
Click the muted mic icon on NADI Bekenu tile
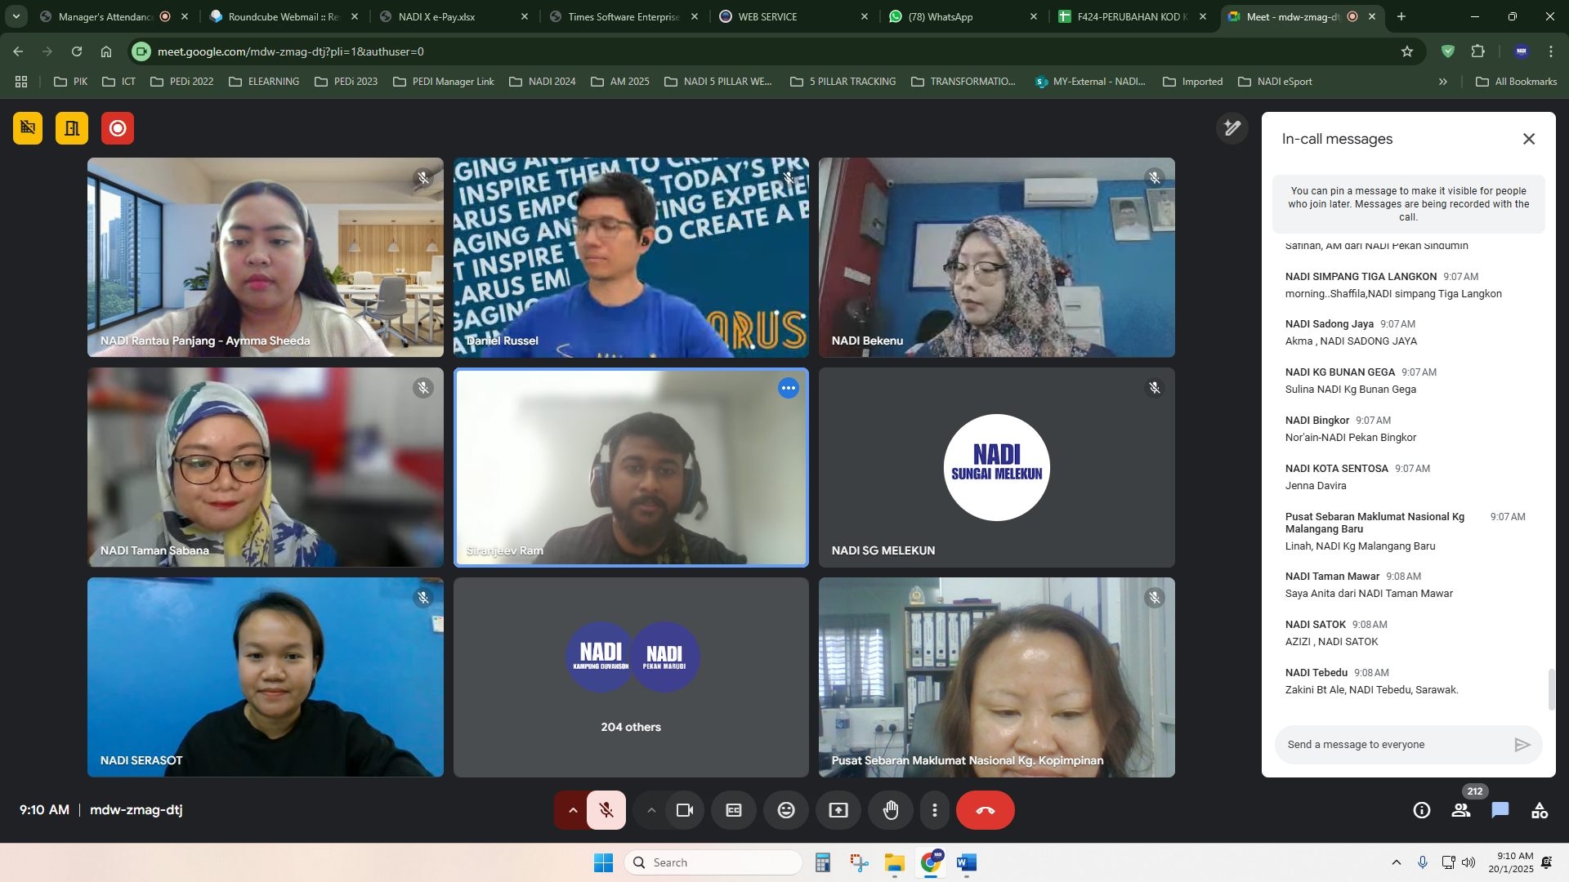pos(1155,177)
